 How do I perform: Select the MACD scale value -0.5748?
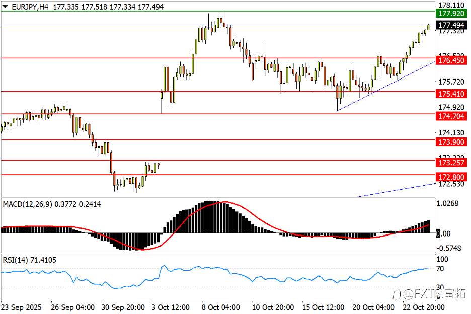coord(448,248)
